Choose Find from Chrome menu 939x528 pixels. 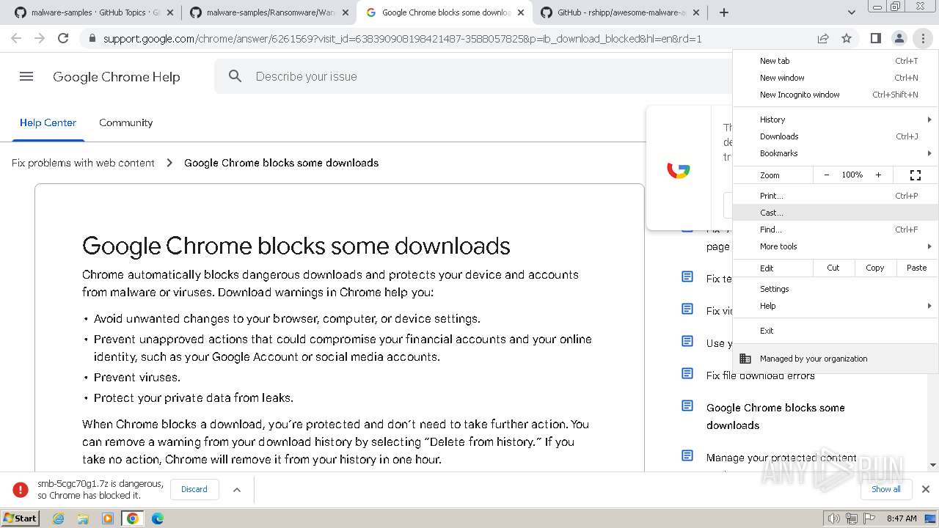tap(836, 230)
